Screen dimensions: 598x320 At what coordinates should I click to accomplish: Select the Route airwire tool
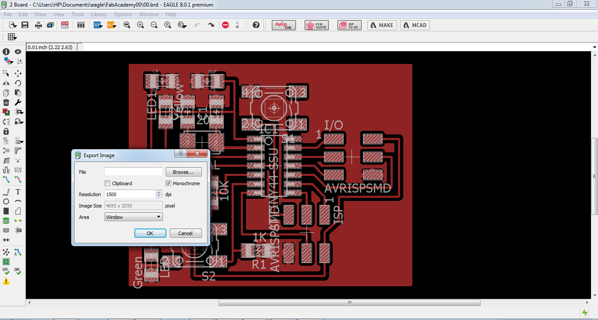[6, 179]
